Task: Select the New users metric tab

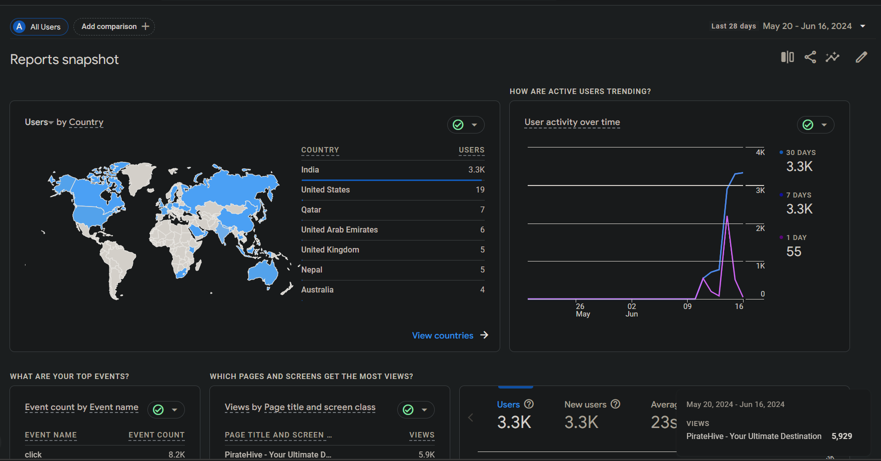Action: pos(592,415)
